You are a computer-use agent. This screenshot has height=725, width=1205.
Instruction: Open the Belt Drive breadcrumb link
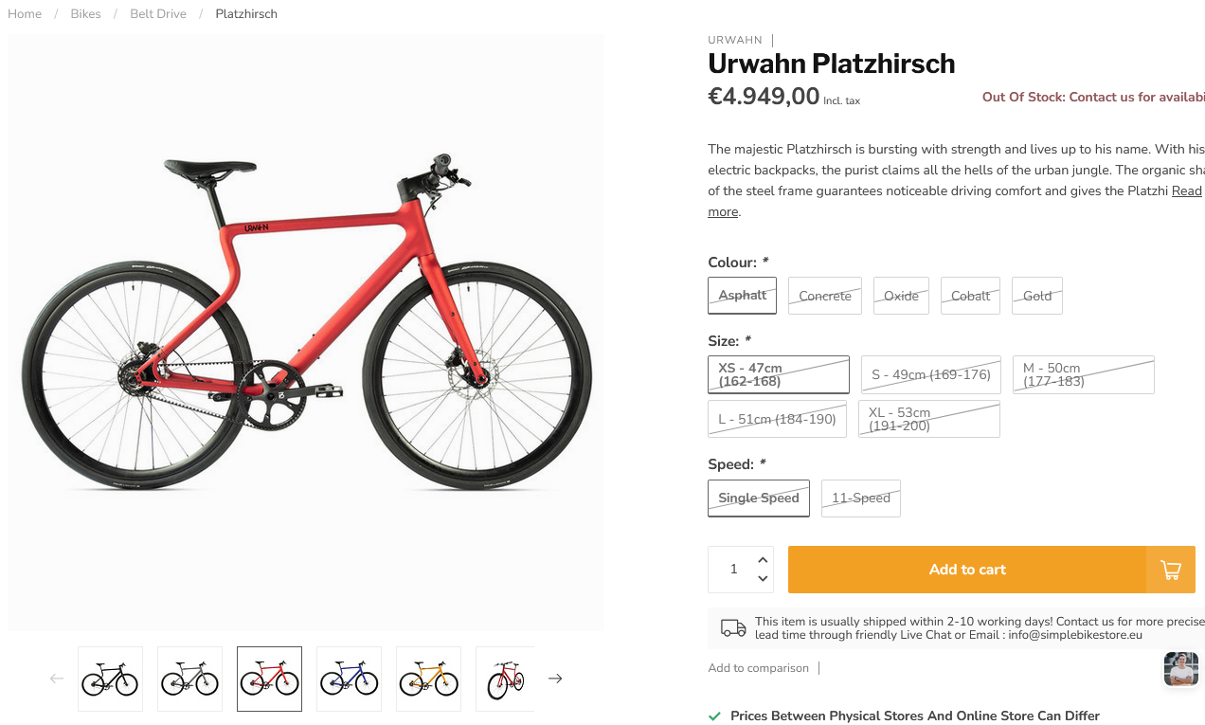pyautogui.click(x=158, y=14)
